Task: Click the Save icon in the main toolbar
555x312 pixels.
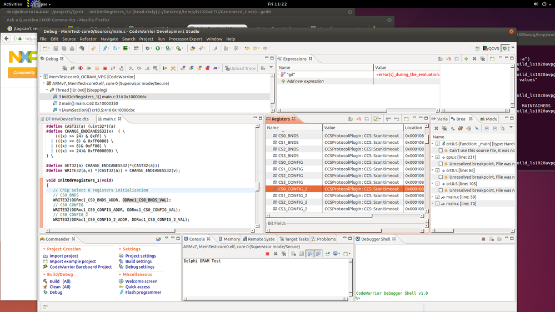Action: pyautogui.click(x=56, y=48)
